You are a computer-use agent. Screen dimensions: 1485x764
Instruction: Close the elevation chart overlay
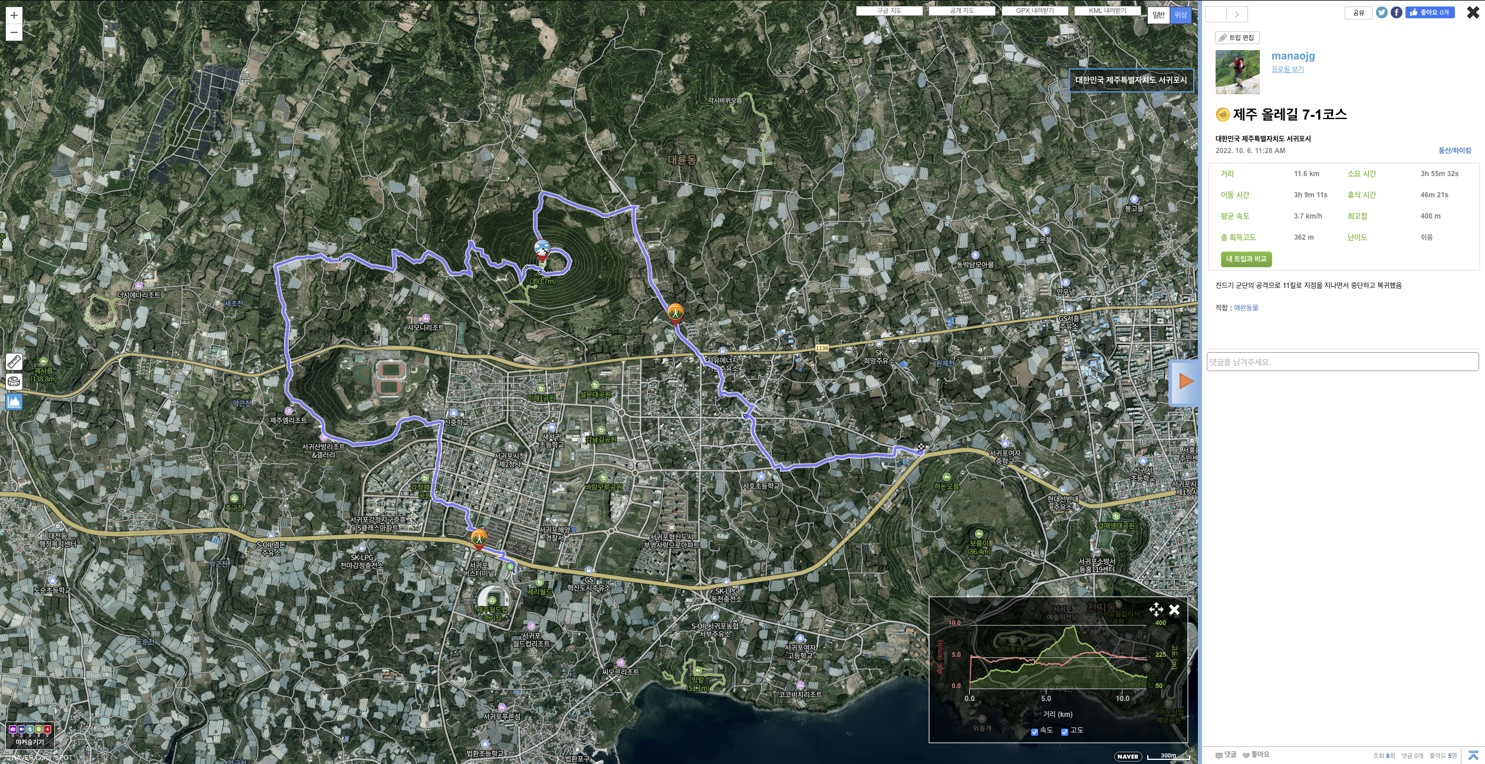[1174, 610]
